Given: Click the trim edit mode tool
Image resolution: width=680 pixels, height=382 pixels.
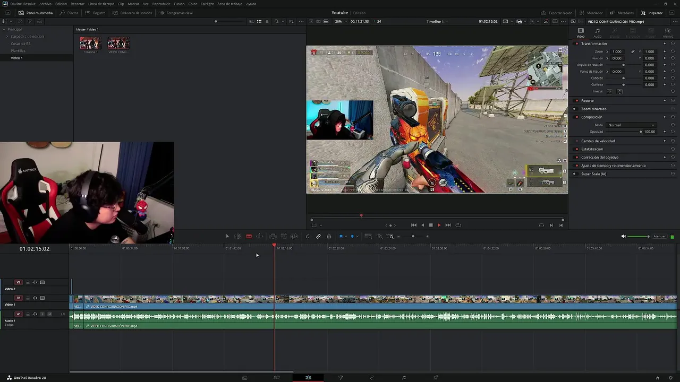Looking at the screenshot, I should [238, 236].
